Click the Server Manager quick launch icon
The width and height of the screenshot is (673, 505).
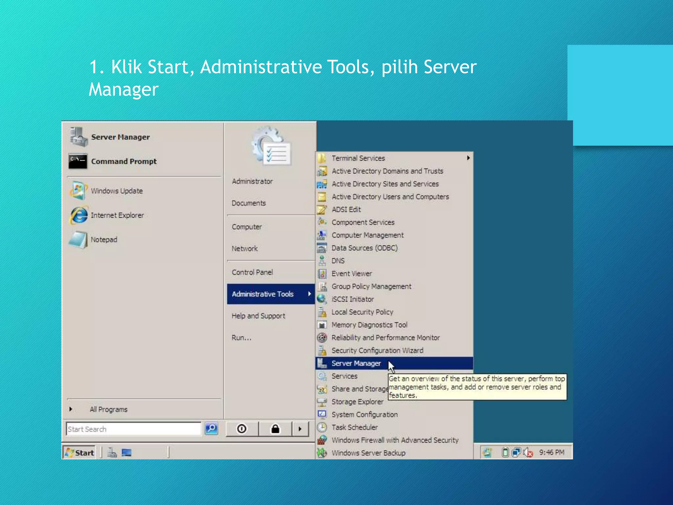coord(112,453)
